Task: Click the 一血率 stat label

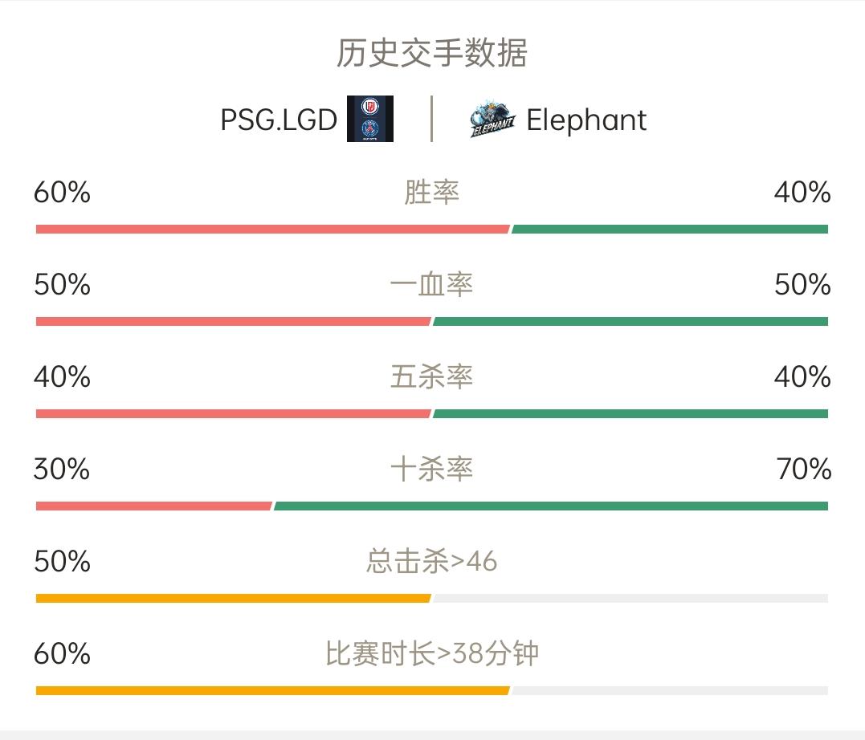Action: [431, 285]
